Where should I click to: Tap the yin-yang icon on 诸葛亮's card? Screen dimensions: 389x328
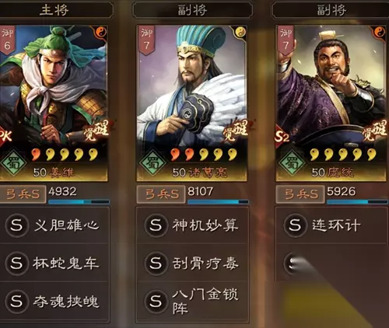click(x=240, y=32)
